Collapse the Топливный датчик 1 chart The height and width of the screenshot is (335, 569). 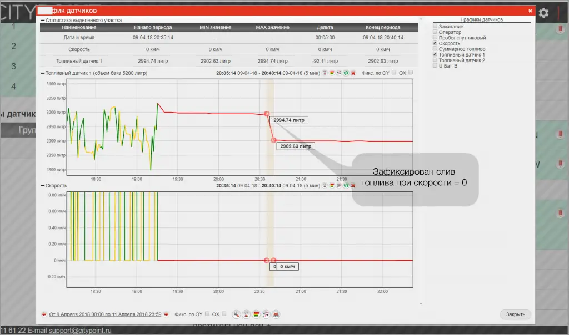pyautogui.click(x=43, y=73)
